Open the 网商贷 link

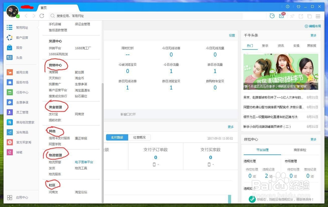pyautogui.click(x=79, y=114)
